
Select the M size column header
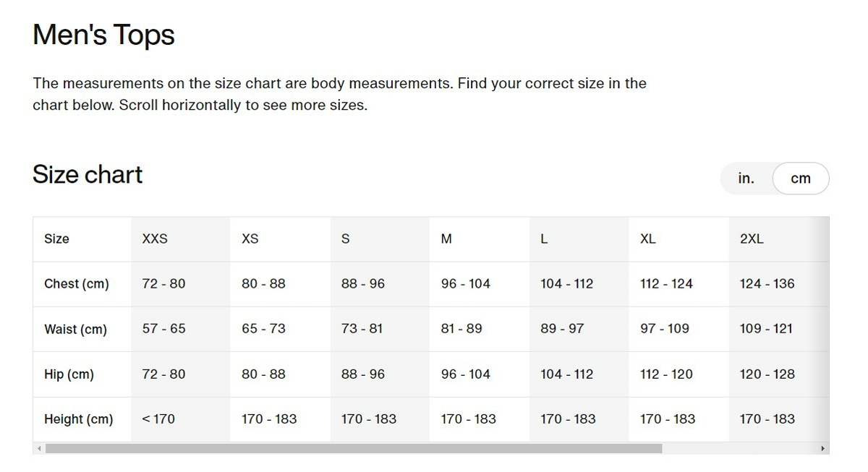coord(446,239)
